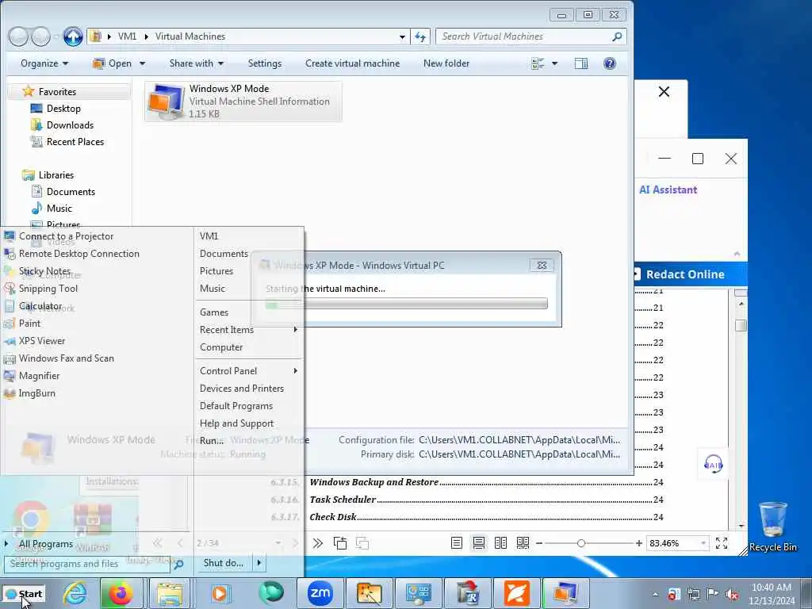Screen dimensions: 812x609
Task: Open Help and Support
Action: [x=236, y=423]
